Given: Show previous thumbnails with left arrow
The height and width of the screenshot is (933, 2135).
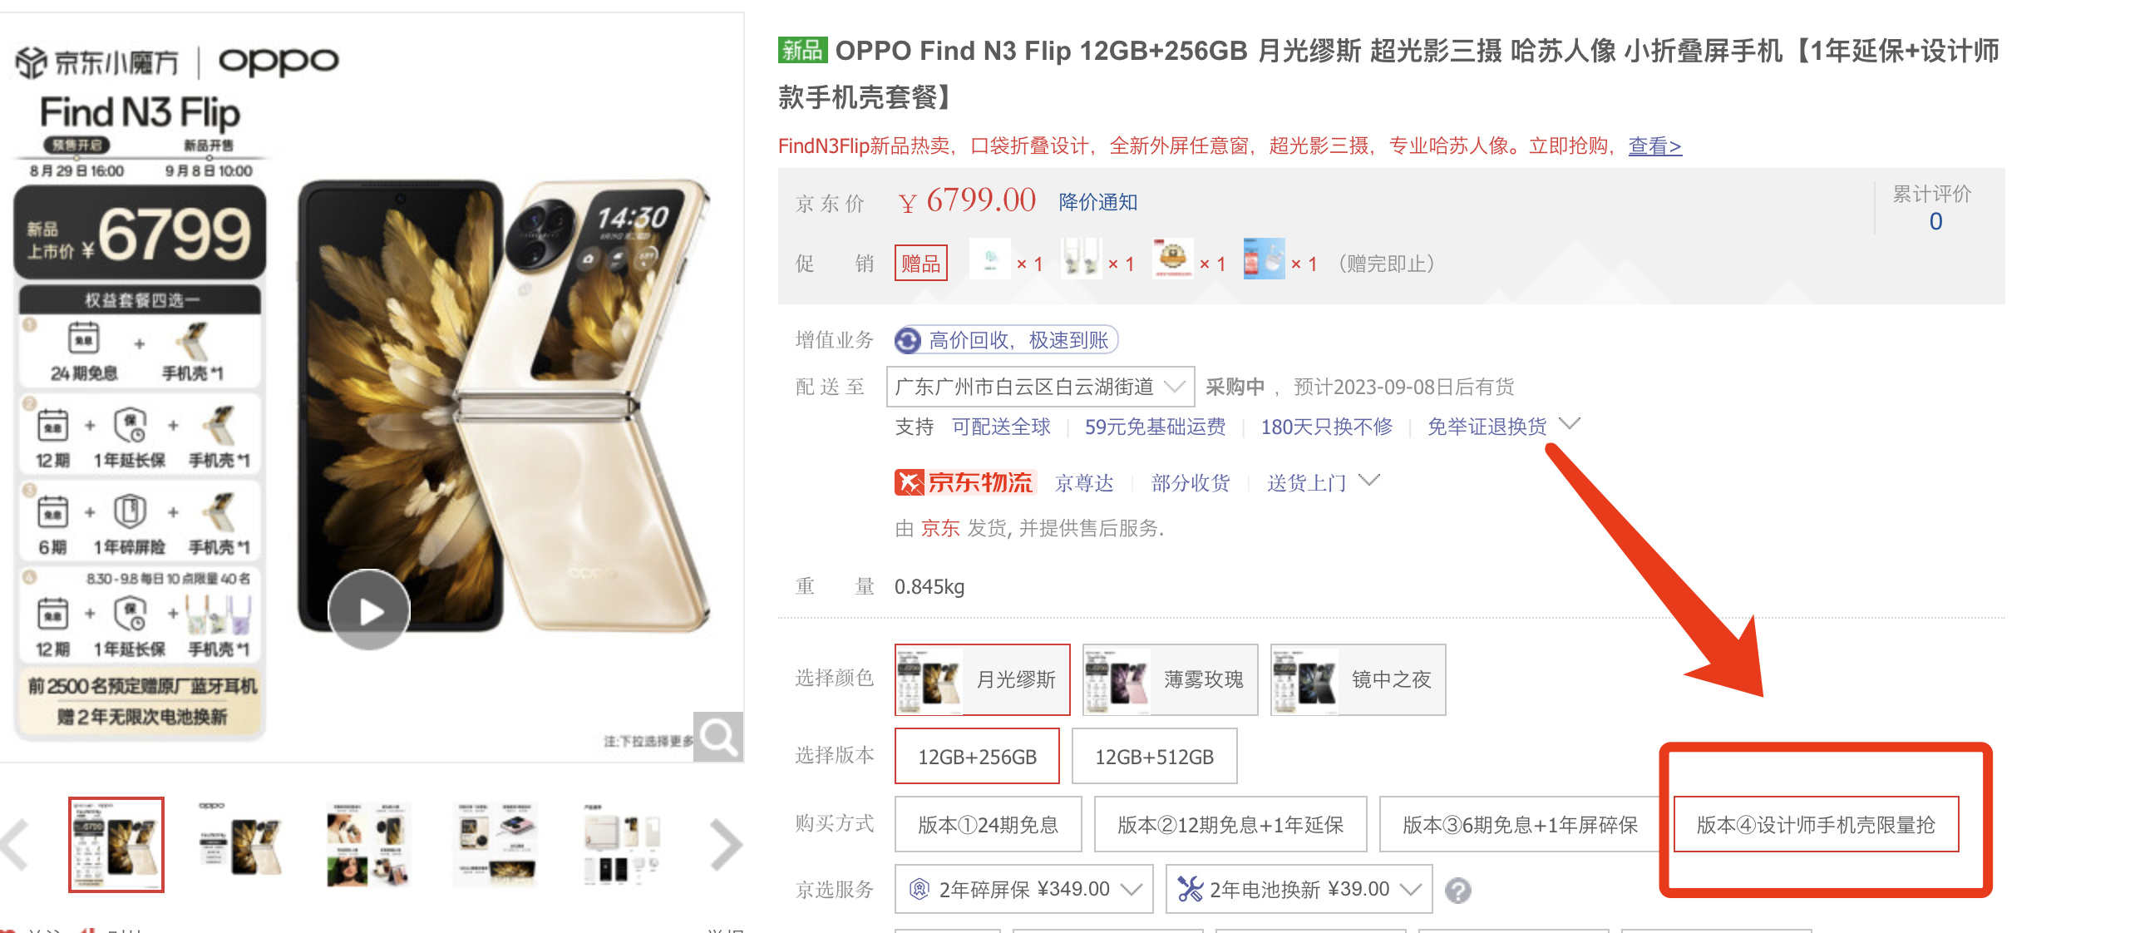Looking at the screenshot, I should tap(15, 845).
